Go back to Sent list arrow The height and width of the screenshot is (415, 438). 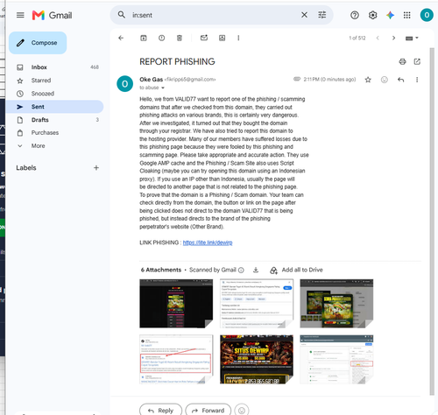pyautogui.click(x=121, y=38)
